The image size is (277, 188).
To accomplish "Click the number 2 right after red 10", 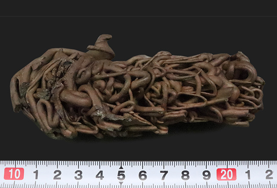I will (x=57, y=175).
